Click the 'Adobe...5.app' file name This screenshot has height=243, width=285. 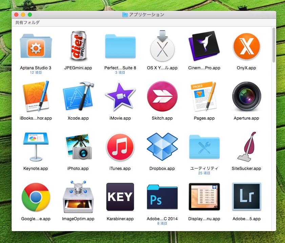[246, 219]
